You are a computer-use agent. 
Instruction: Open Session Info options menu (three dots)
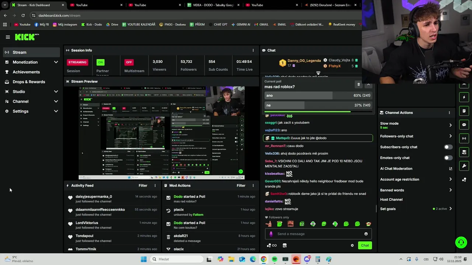click(253, 50)
